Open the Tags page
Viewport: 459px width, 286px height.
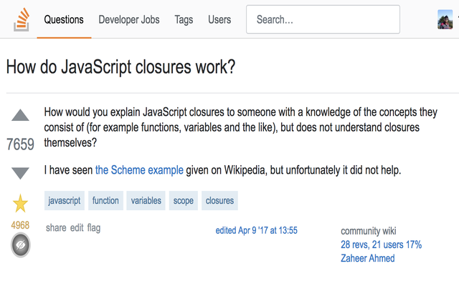pyautogui.click(x=184, y=20)
